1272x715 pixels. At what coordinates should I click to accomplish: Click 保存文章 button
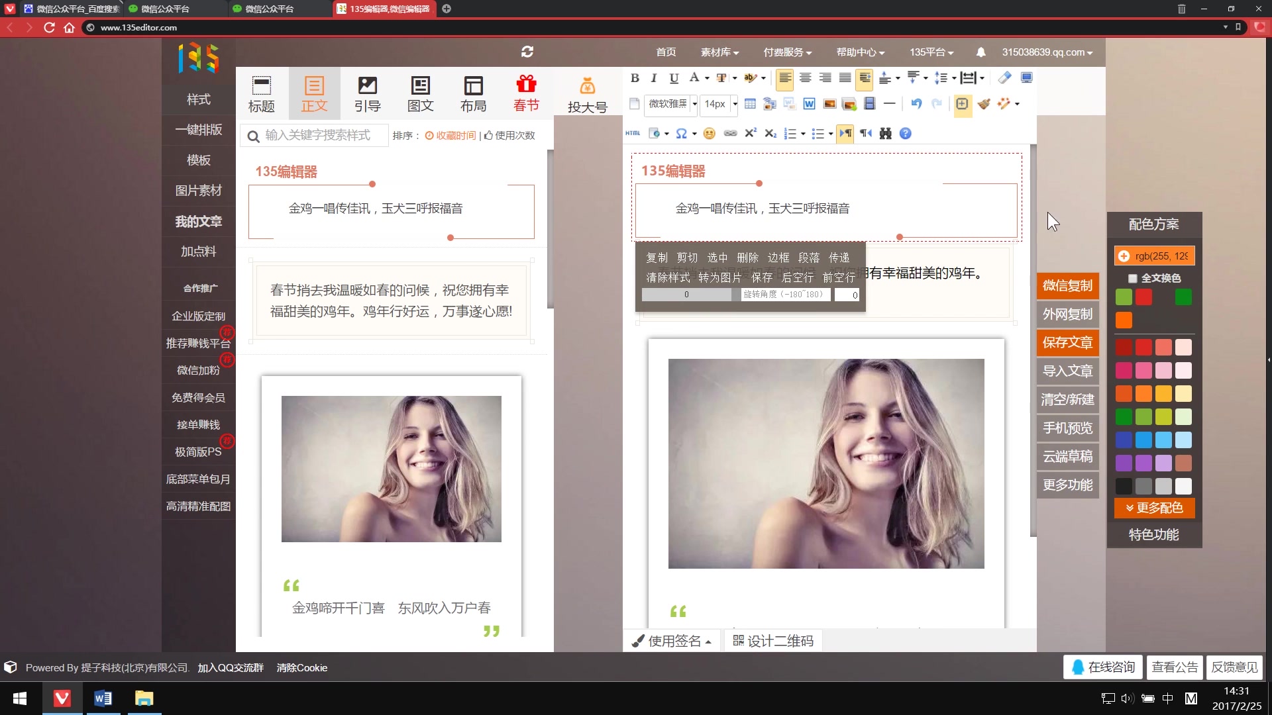(x=1067, y=343)
